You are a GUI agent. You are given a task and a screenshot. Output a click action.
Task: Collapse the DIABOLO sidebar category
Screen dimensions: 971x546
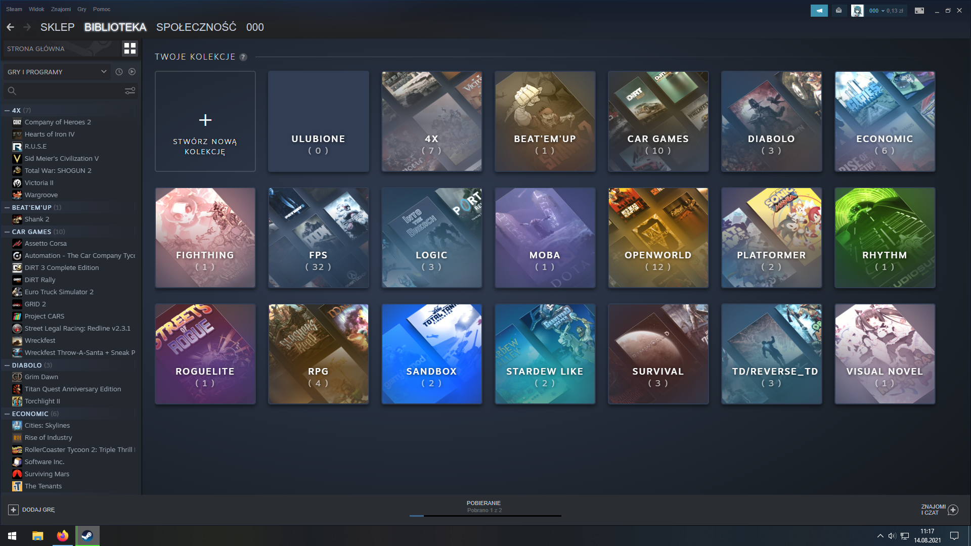click(7, 365)
